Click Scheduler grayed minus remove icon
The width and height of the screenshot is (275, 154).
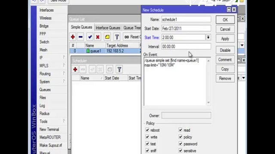83,69
